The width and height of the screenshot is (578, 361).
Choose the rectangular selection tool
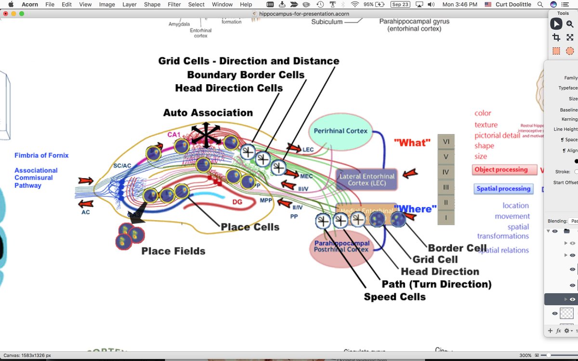click(x=556, y=51)
